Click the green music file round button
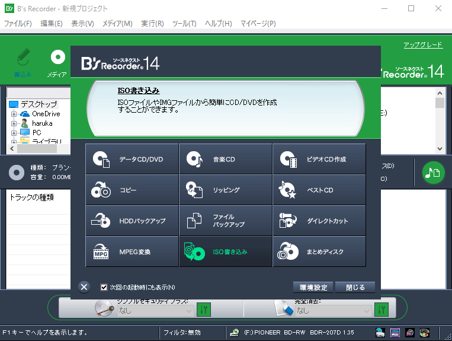This screenshot has width=452, height=341. 432,173
